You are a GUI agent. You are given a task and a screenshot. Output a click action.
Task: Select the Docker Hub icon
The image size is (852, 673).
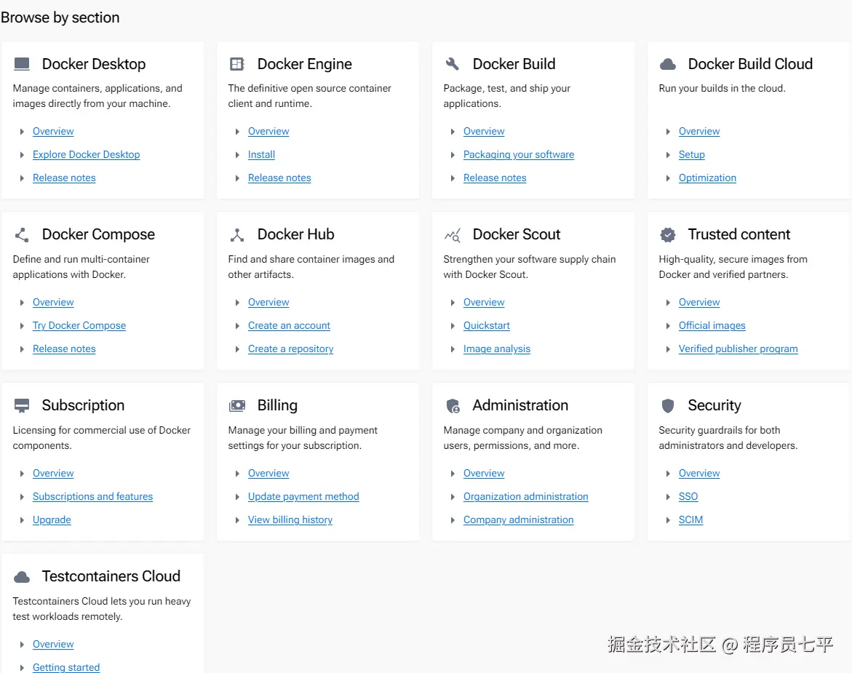pos(236,234)
